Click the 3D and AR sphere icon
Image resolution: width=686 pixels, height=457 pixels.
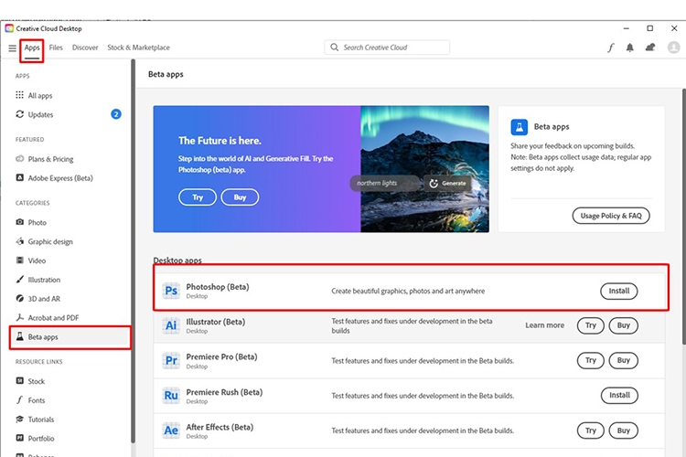[20, 298]
